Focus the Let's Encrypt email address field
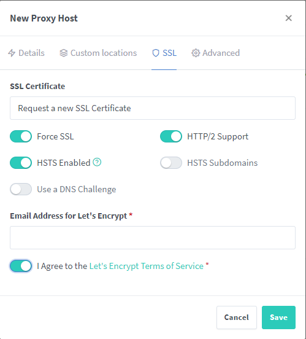 tap(153, 238)
